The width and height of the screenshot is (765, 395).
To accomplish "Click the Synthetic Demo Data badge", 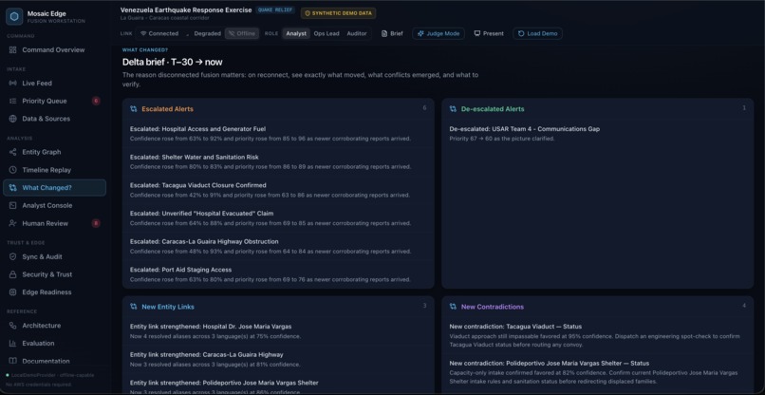I will [338, 13].
